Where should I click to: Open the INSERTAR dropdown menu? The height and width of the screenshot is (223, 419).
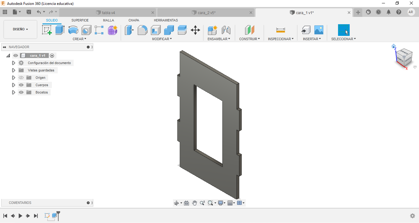(x=312, y=39)
